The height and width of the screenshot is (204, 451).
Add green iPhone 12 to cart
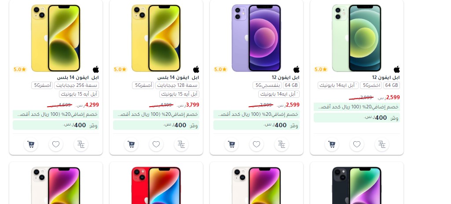[332, 144]
